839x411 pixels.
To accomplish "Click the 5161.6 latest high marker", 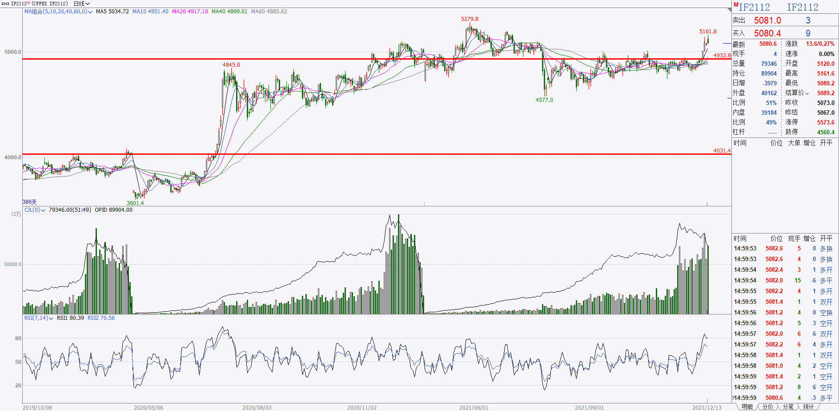I will click(x=708, y=32).
